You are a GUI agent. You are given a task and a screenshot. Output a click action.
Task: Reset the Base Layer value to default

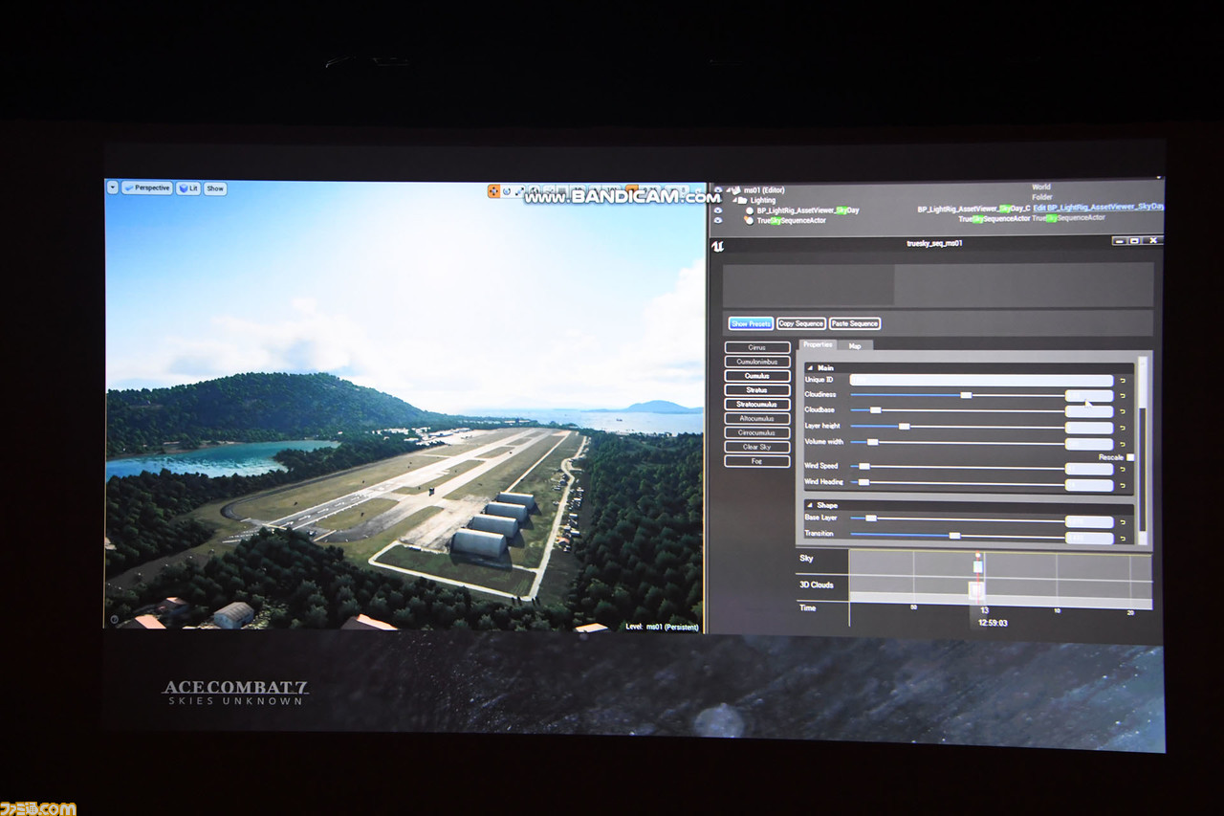(1123, 521)
